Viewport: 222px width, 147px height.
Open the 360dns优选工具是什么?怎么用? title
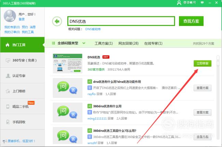115,131
